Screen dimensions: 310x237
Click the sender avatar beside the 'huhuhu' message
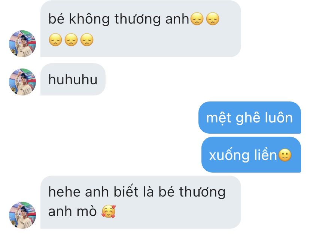point(22,82)
